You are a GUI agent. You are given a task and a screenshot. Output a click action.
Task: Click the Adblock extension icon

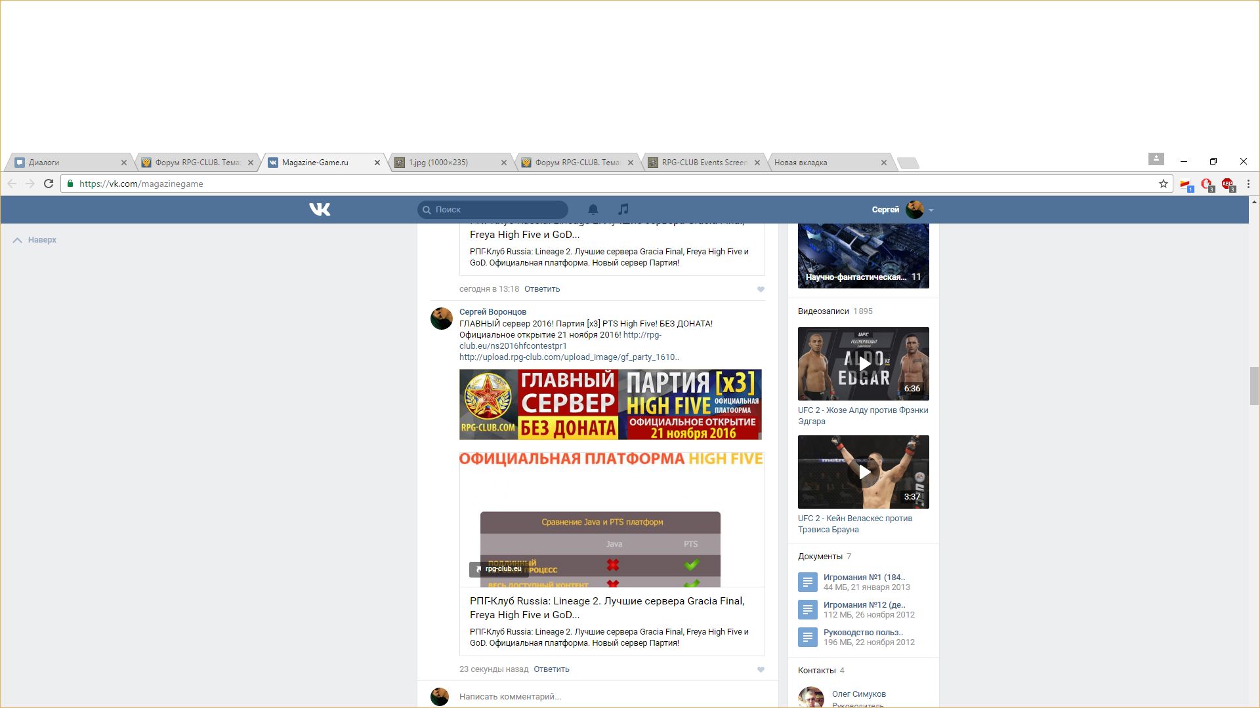point(1227,184)
